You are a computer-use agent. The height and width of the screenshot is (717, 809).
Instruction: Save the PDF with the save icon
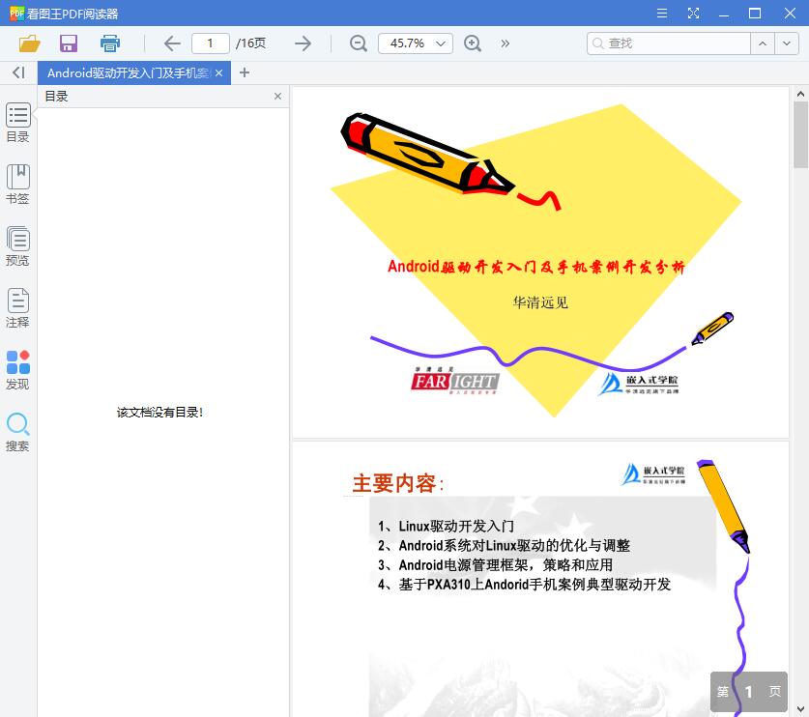point(68,43)
